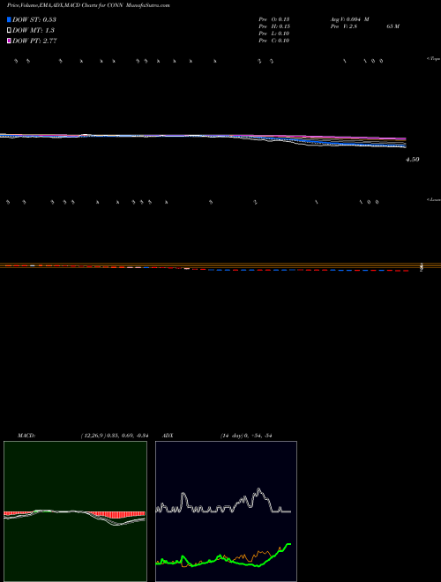The width and height of the screenshot is (441, 582).
Task: Click the 'MACD:' panel heading
Action: click(x=26, y=436)
